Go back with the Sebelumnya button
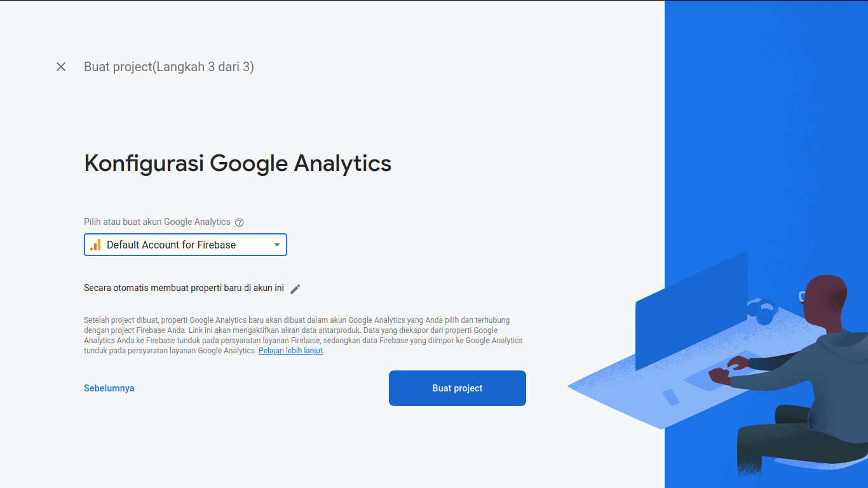 109,388
